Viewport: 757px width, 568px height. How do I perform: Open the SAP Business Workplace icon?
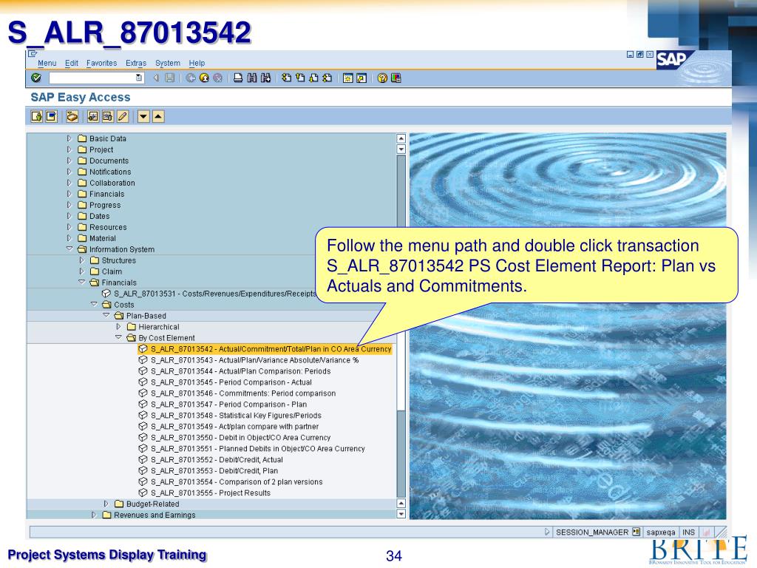[72, 116]
